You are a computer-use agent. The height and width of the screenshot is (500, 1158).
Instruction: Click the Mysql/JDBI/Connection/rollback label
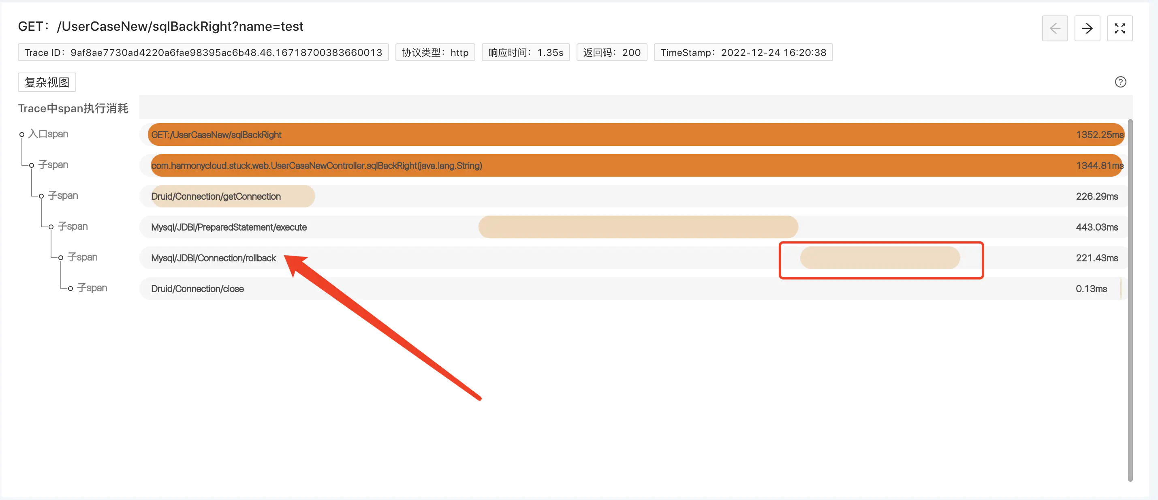point(214,258)
